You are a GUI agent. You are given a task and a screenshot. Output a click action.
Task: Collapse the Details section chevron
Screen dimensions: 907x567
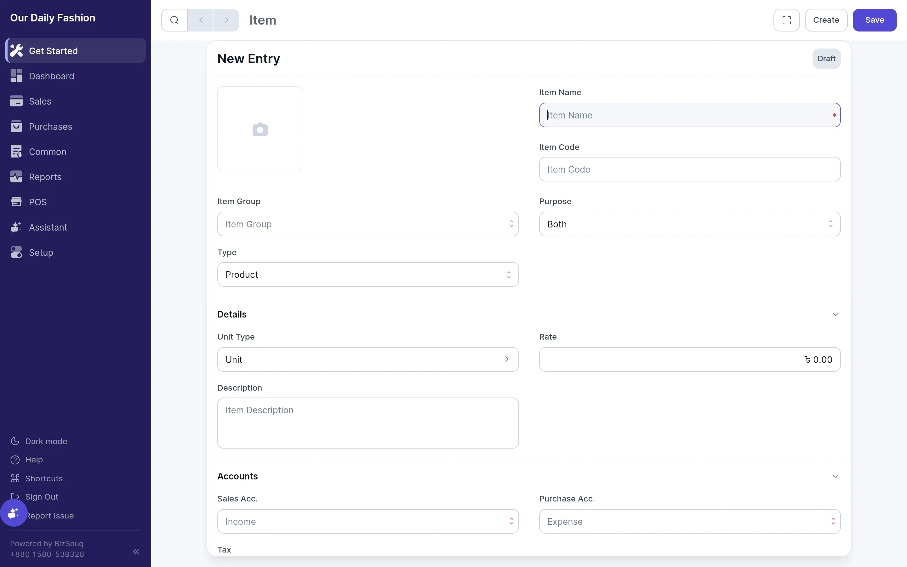pyautogui.click(x=836, y=314)
